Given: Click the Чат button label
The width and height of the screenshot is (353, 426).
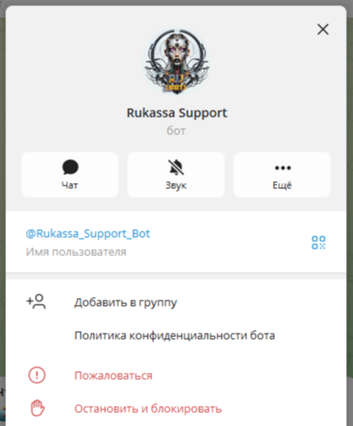Looking at the screenshot, I should 70,186.
